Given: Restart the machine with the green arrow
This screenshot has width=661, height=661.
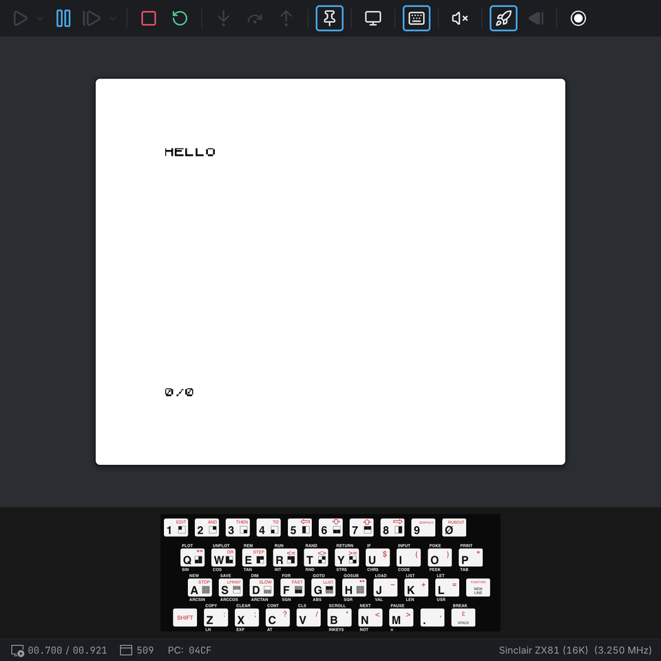Looking at the screenshot, I should (x=180, y=19).
